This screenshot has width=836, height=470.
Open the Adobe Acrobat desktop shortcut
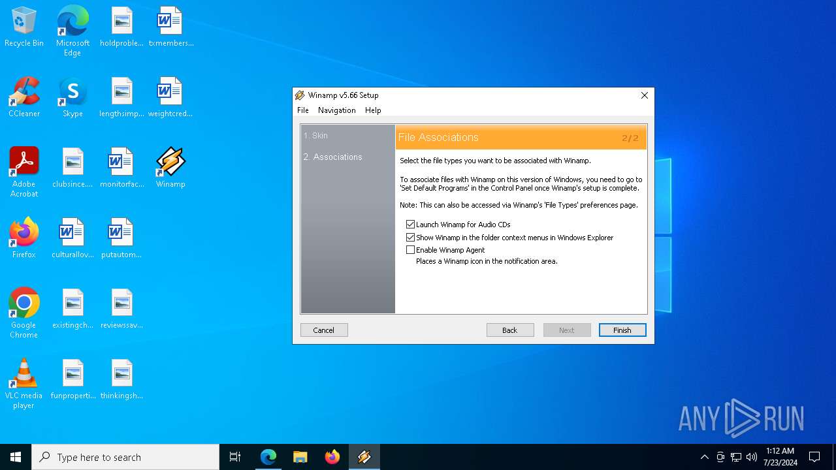24,172
